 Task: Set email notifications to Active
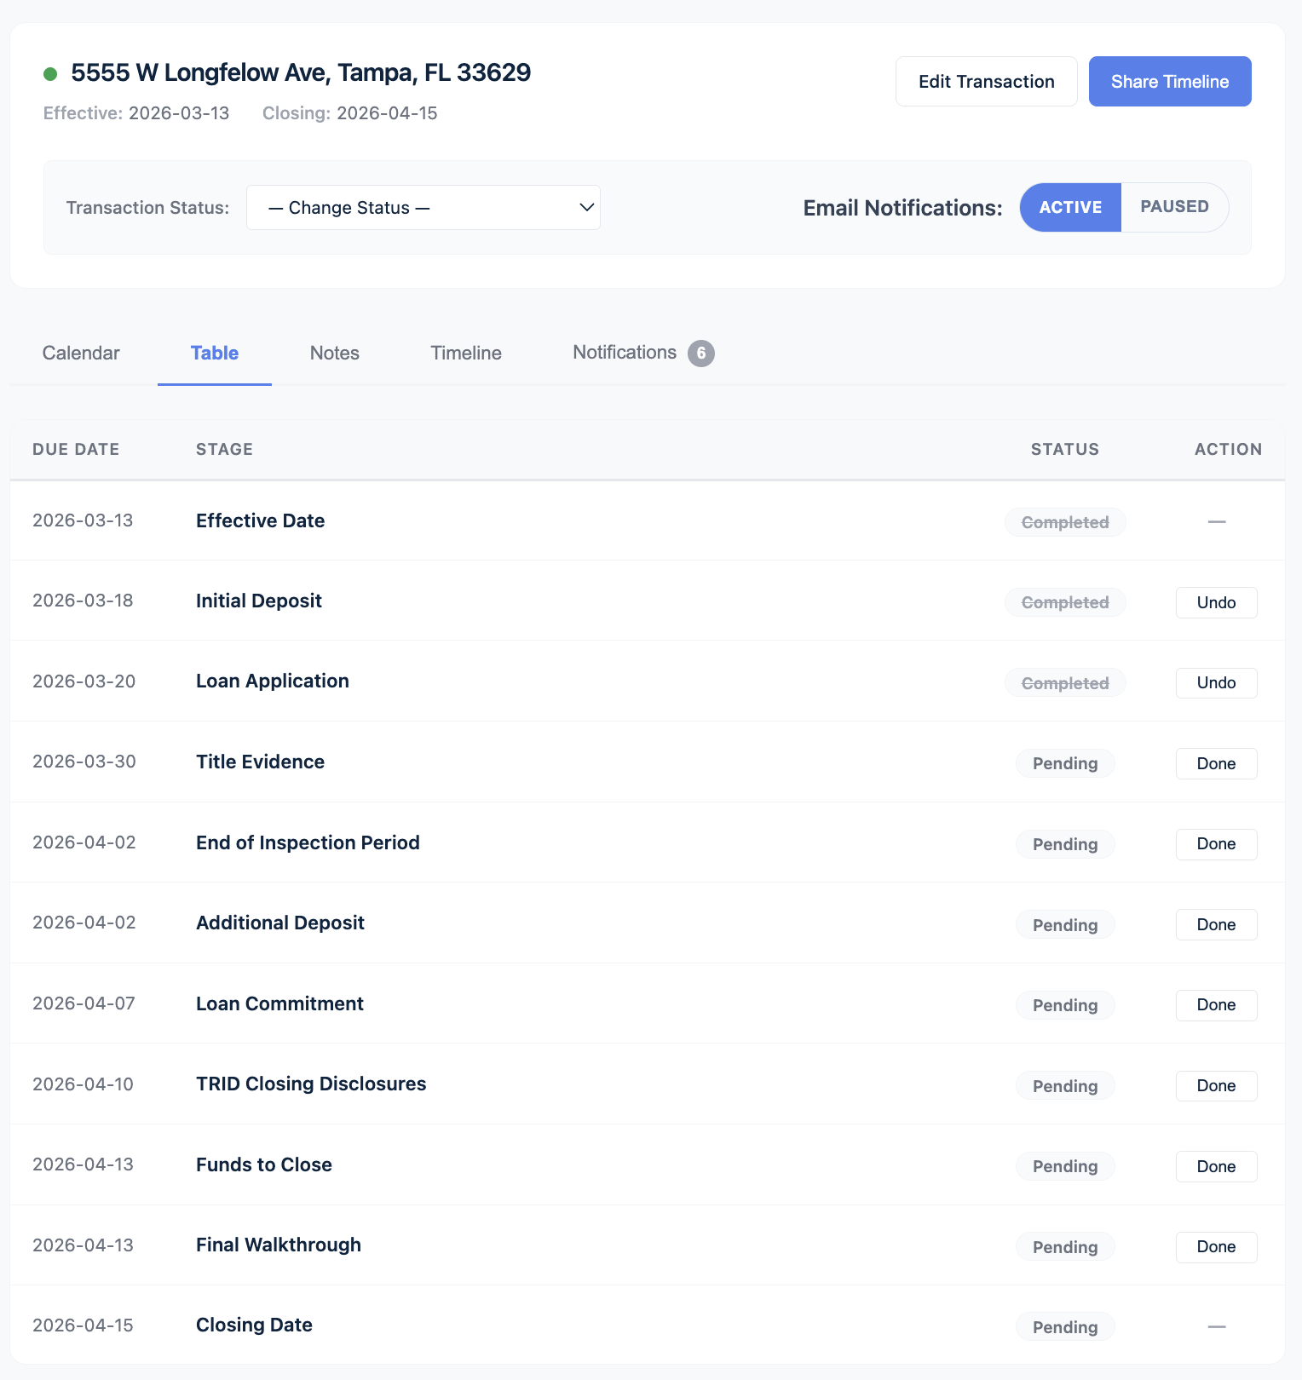click(1070, 207)
